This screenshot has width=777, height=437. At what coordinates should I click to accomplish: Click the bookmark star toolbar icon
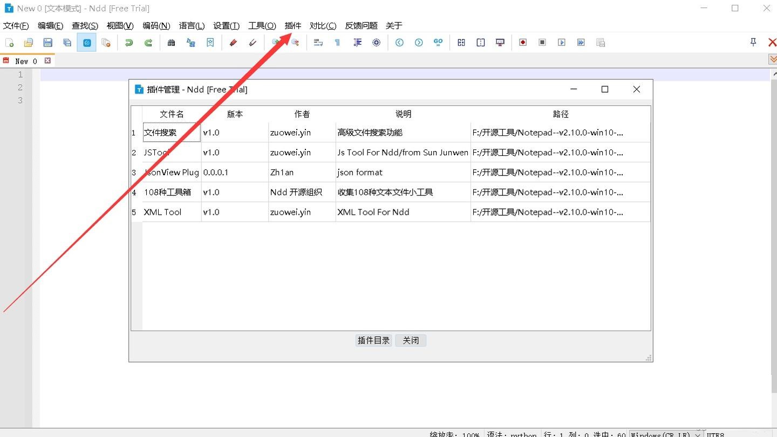click(210, 43)
